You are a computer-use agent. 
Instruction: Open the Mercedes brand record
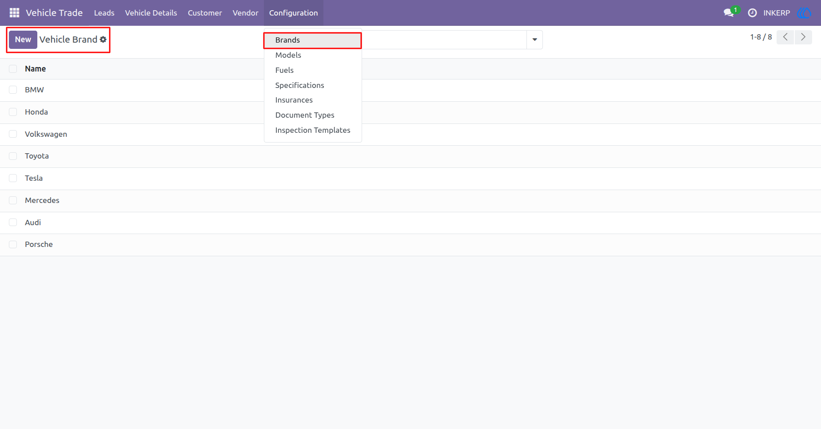[x=42, y=200]
